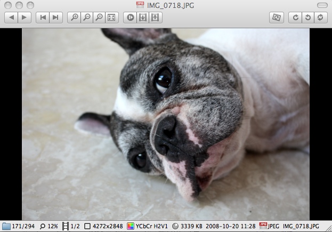The width and height of the screenshot is (332, 232).
Task: Click the 3339 KB file size
Action: tap(191, 226)
